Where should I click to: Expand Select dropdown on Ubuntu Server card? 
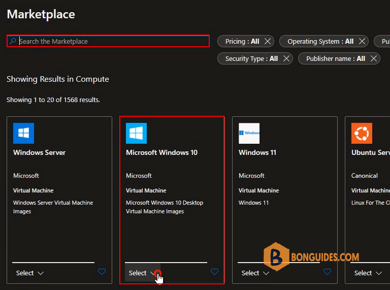pyautogui.click(x=368, y=273)
